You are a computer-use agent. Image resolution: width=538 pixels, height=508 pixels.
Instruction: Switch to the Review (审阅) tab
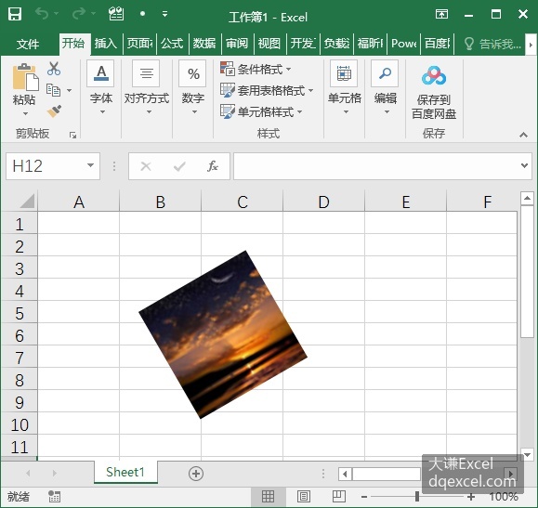237,44
